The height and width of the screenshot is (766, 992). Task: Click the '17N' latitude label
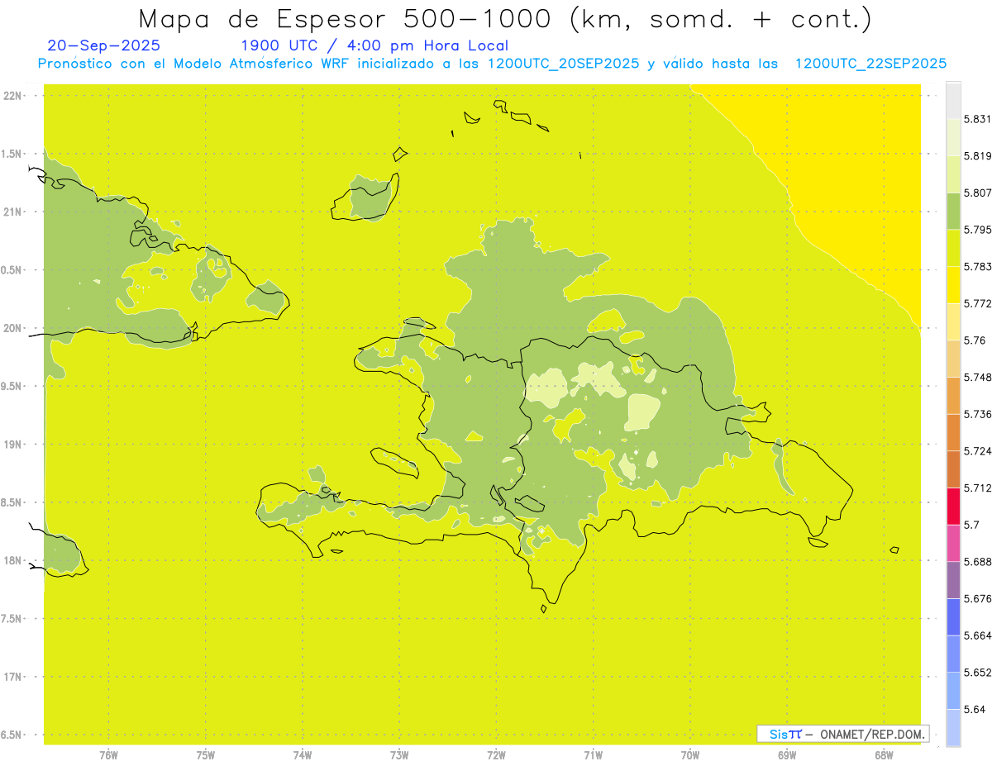click(13, 677)
